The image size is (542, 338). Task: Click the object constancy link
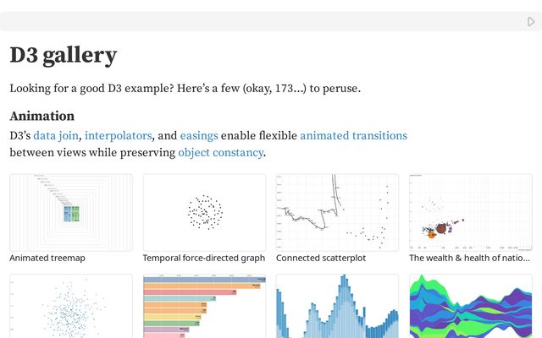pos(220,153)
